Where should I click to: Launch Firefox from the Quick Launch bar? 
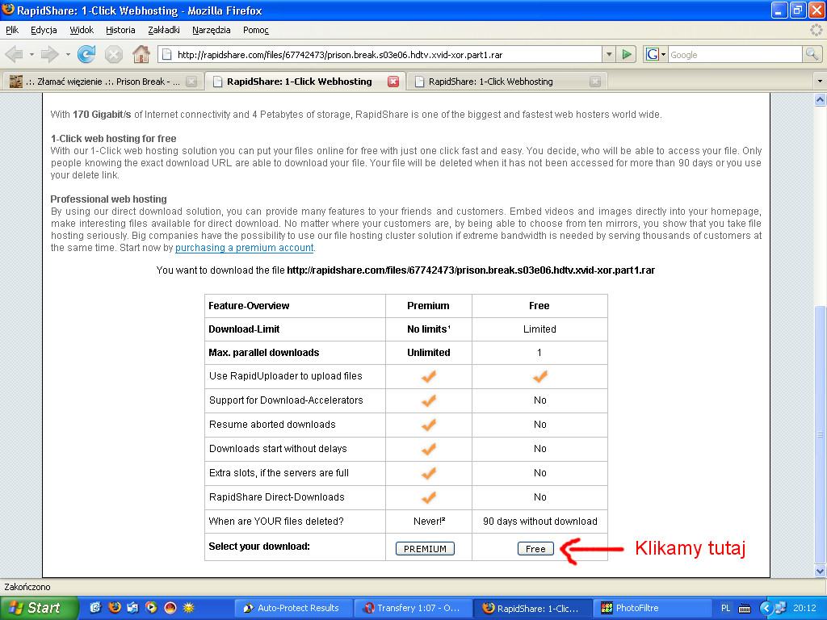[x=114, y=608]
